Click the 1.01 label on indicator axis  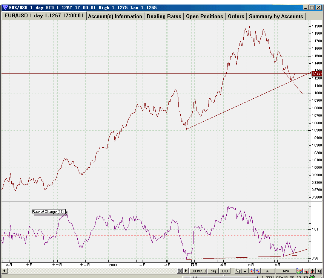coord(315,229)
